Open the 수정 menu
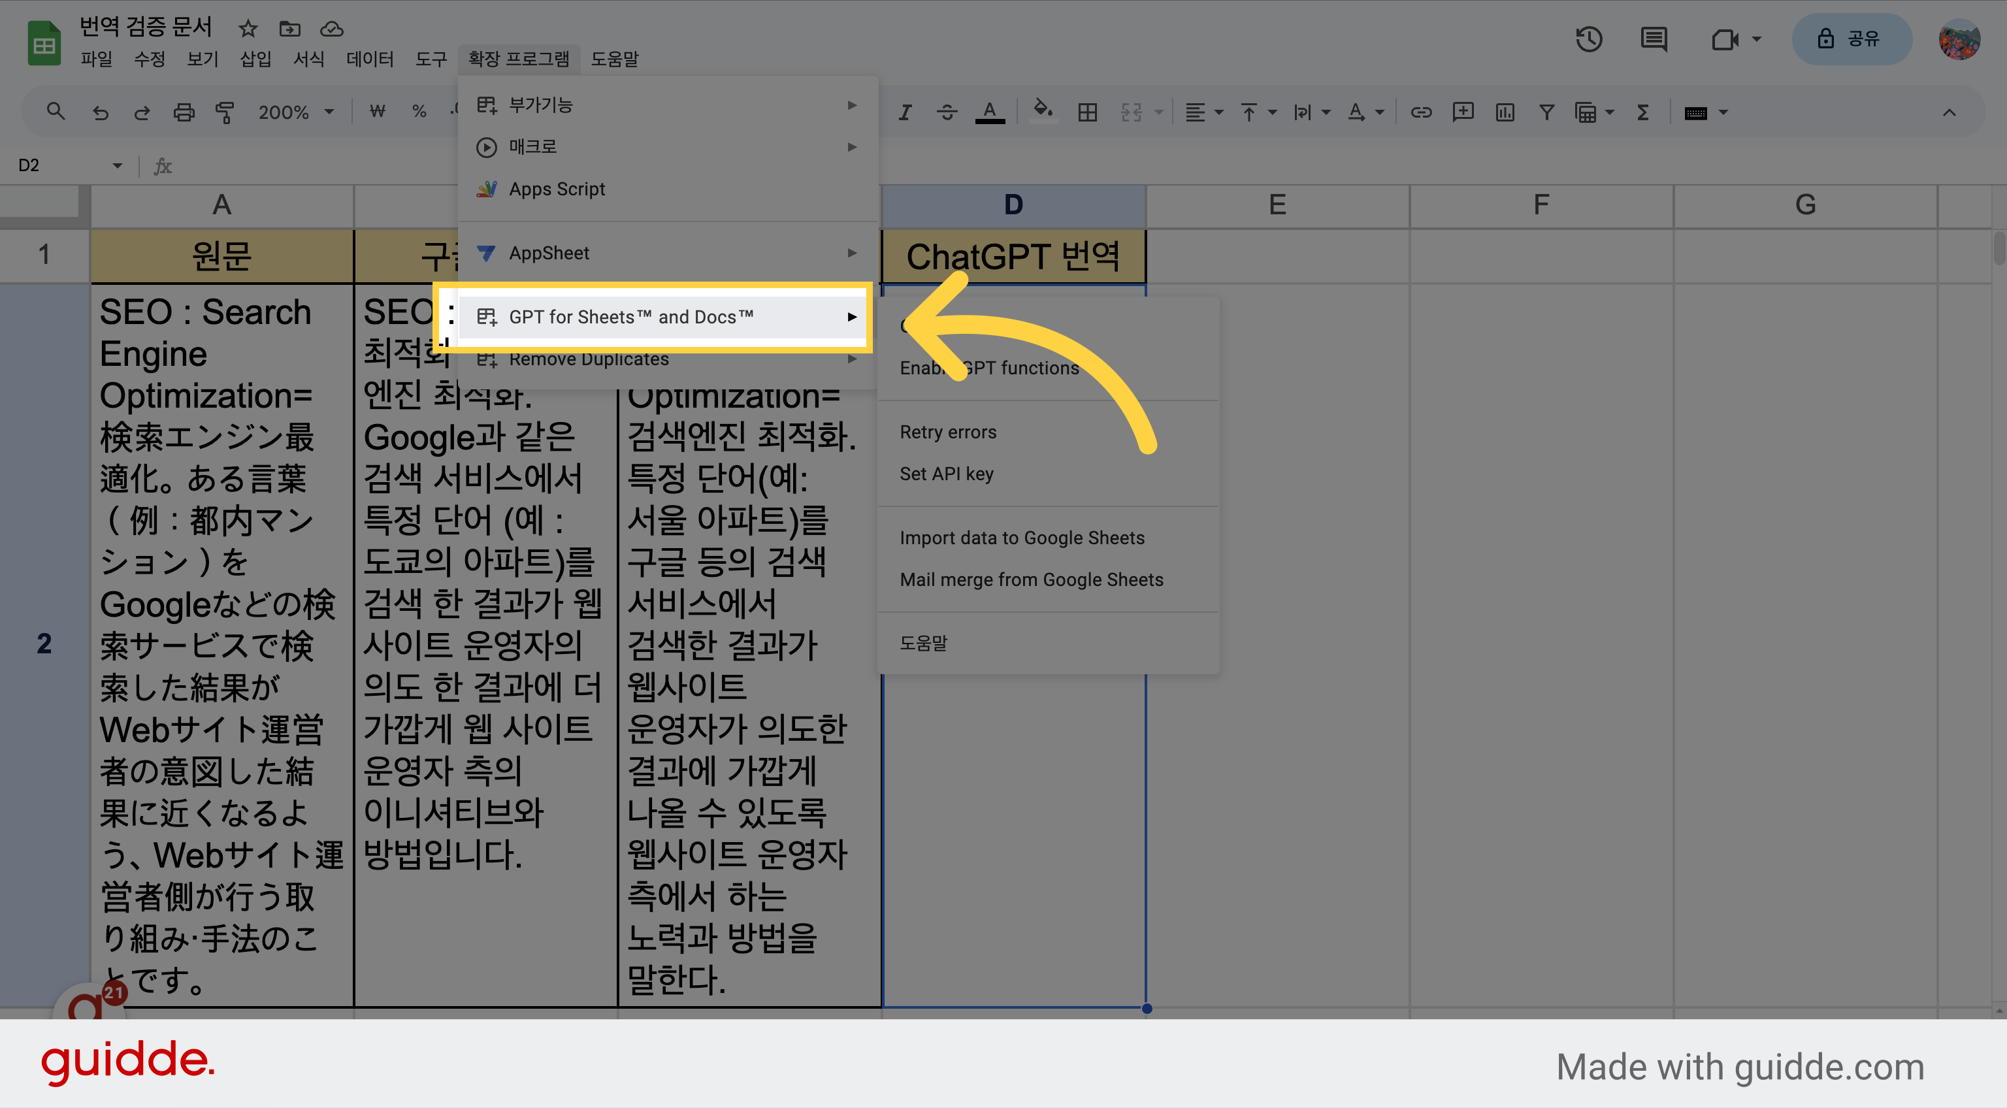Image resolution: width=2007 pixels, height=1108 pixels. click(150, 59)
